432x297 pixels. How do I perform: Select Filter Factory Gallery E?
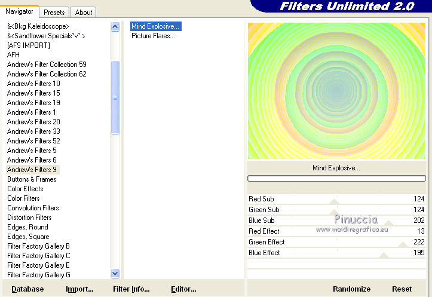click(x=38, y=265)
